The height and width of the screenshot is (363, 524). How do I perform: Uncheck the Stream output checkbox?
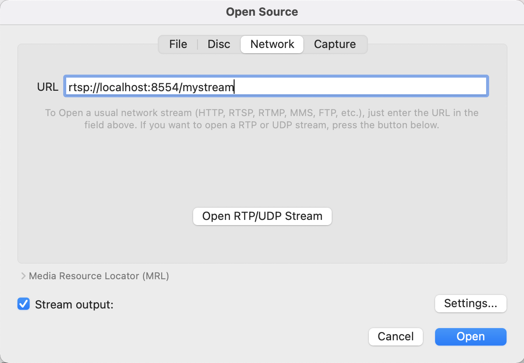click(x=24, y=304)
